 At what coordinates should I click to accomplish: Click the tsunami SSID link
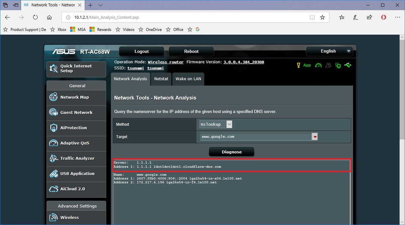click(x=136, y=68)
